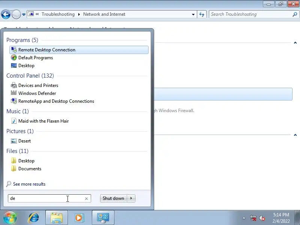Viewport: 300px width, 225px height.
Task: Click the Control Panel address bar icon
Action: (31, 14)
